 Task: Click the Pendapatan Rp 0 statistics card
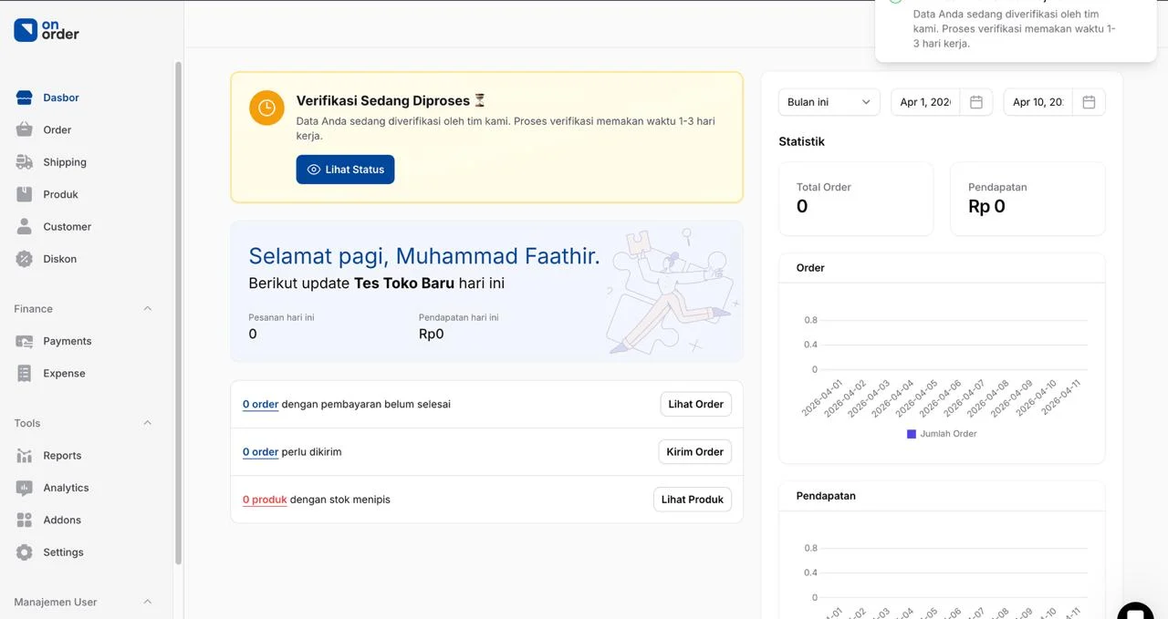pos(1027,199)
